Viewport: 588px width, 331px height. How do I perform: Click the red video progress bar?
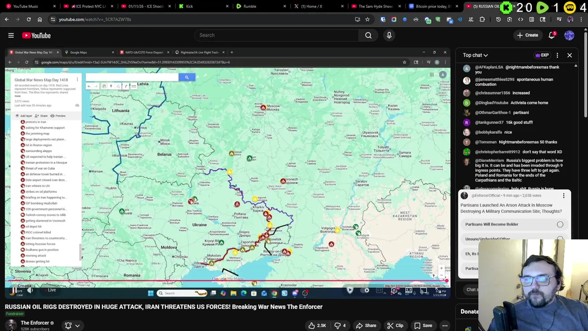[226, 280]
